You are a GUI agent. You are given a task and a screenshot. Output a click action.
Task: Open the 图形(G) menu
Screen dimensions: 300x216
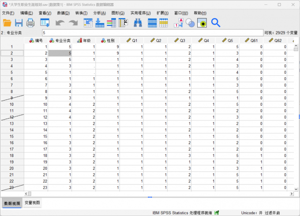118,13
